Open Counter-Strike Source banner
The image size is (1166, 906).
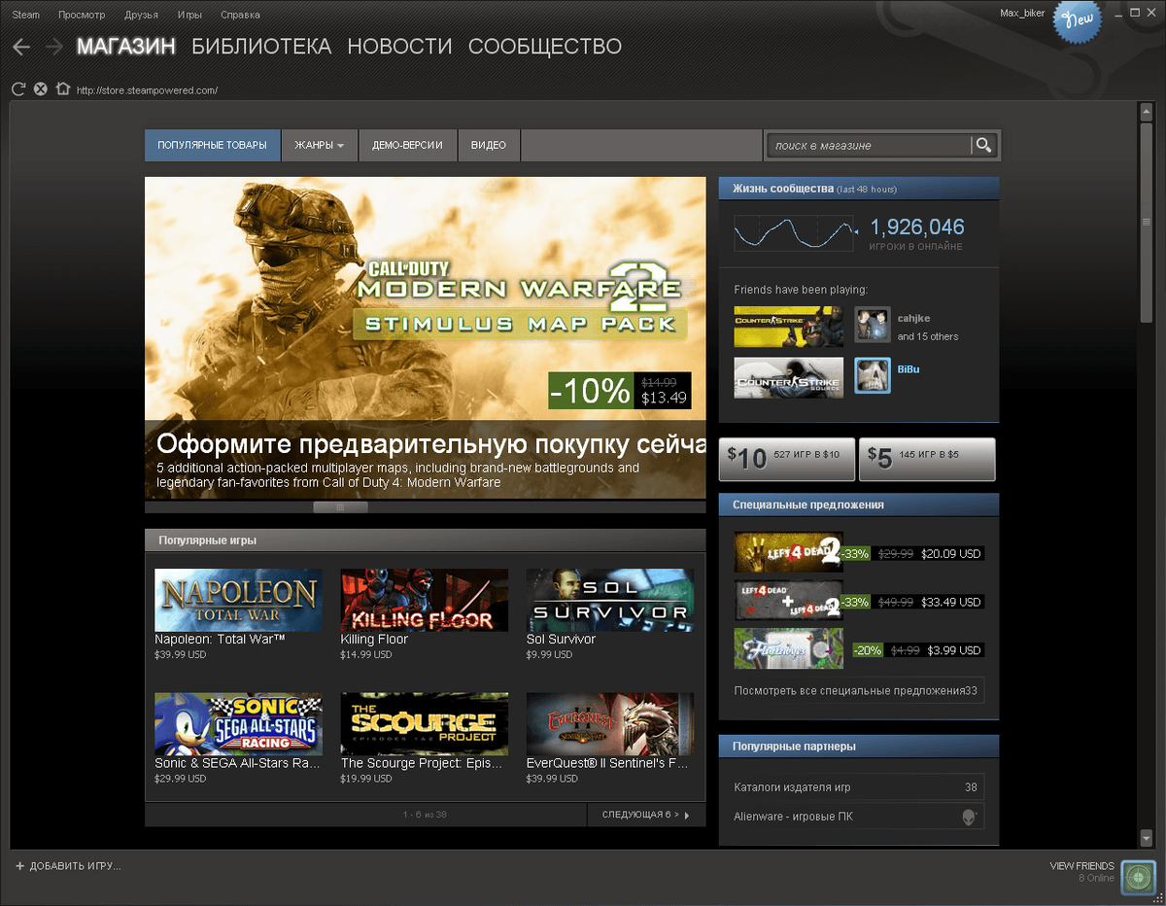click(x=788, y=378)
